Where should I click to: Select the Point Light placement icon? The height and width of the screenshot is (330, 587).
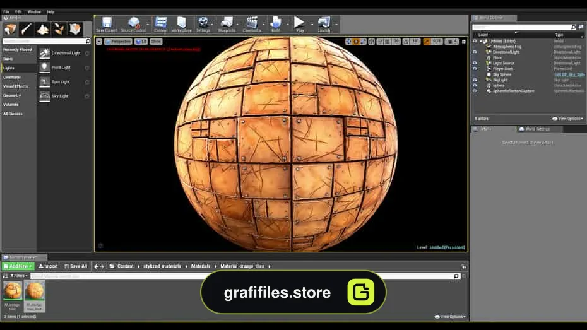[45, 68]
